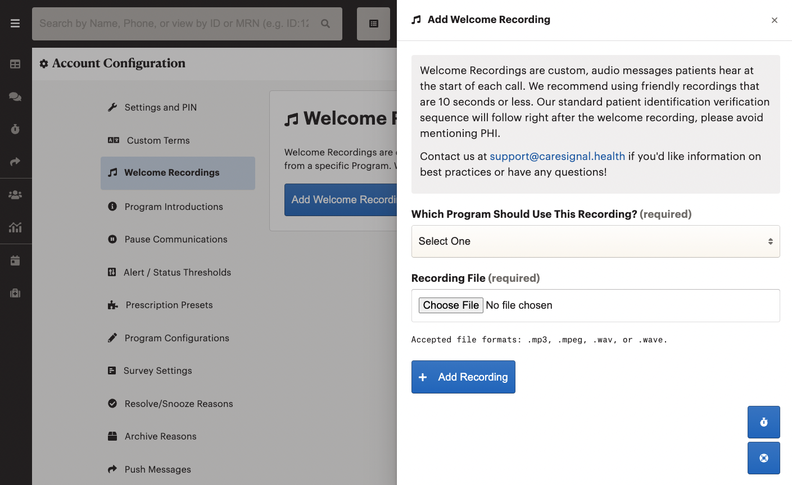Click the conversations chat bubbles sidebar icon
792x485 pixels.
click(x=15, y=97)
